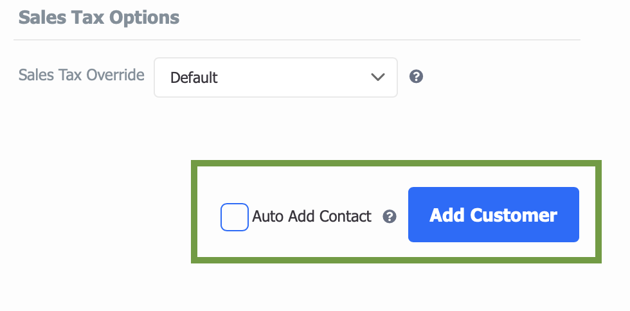Viewport: 630px width, 311px height.
Task: Click the Auto Add Contact label text
Action: [x=311, y=217]
